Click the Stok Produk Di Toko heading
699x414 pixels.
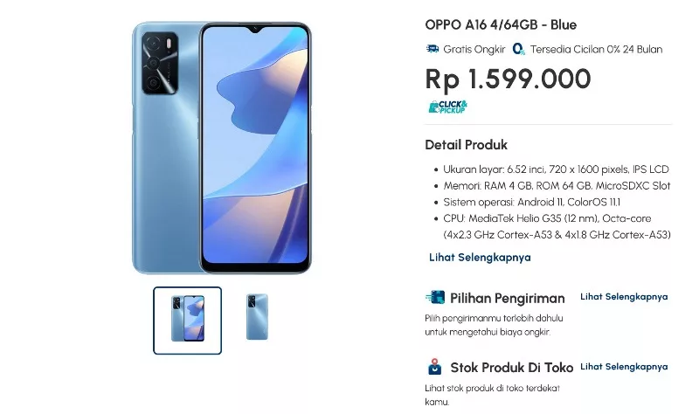512,368
